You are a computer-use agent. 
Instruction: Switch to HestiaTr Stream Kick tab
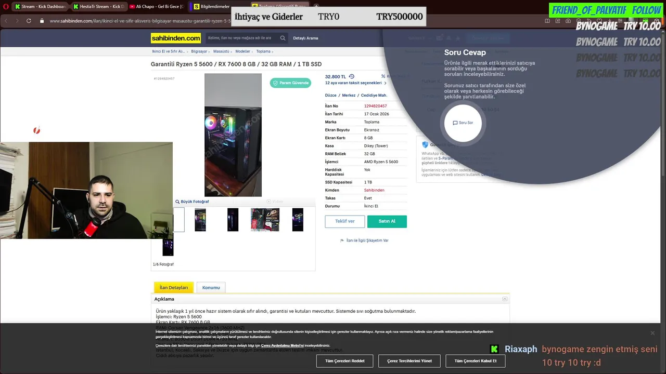coord(98,6)
